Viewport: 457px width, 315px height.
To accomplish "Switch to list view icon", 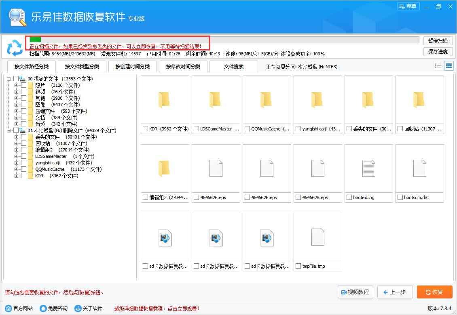I will (x=438, y=66).
